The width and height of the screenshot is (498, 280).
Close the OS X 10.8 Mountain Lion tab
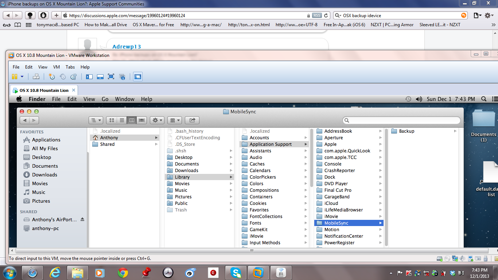[x=74, y=90]
